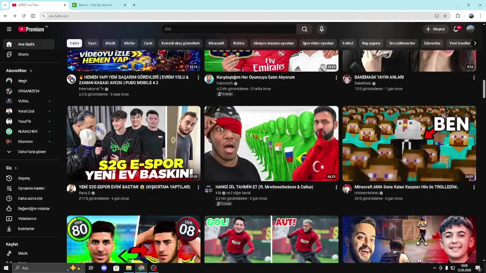Image resolution: width=486 pixels, height=273 pixels.
Task: Open more options for Karşılaştığım Her Oyuncuyu video
Action: tap(336, 78)
